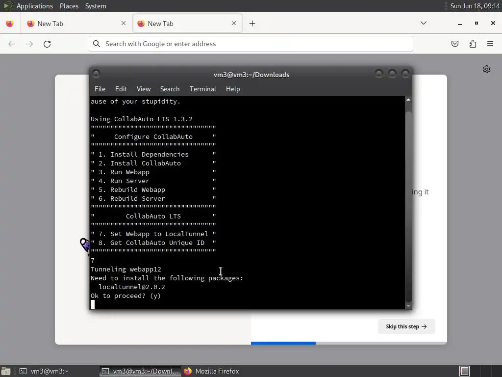Click the terminal title vm3@vm3:~/Downloads

[x=251, y=75]
